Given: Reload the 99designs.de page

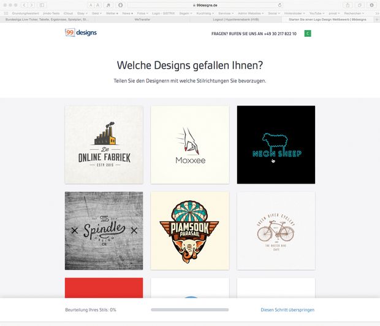Looking at the screenshot, I should point(279,5).
